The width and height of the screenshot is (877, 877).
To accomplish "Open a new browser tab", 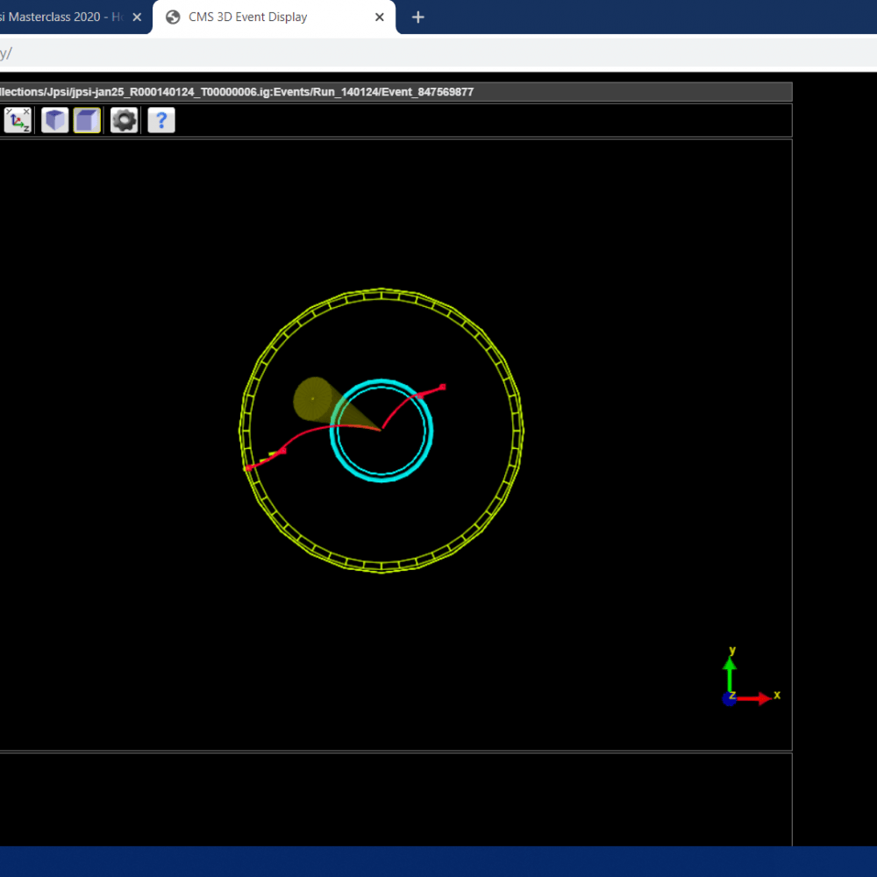I will [418, 18].
